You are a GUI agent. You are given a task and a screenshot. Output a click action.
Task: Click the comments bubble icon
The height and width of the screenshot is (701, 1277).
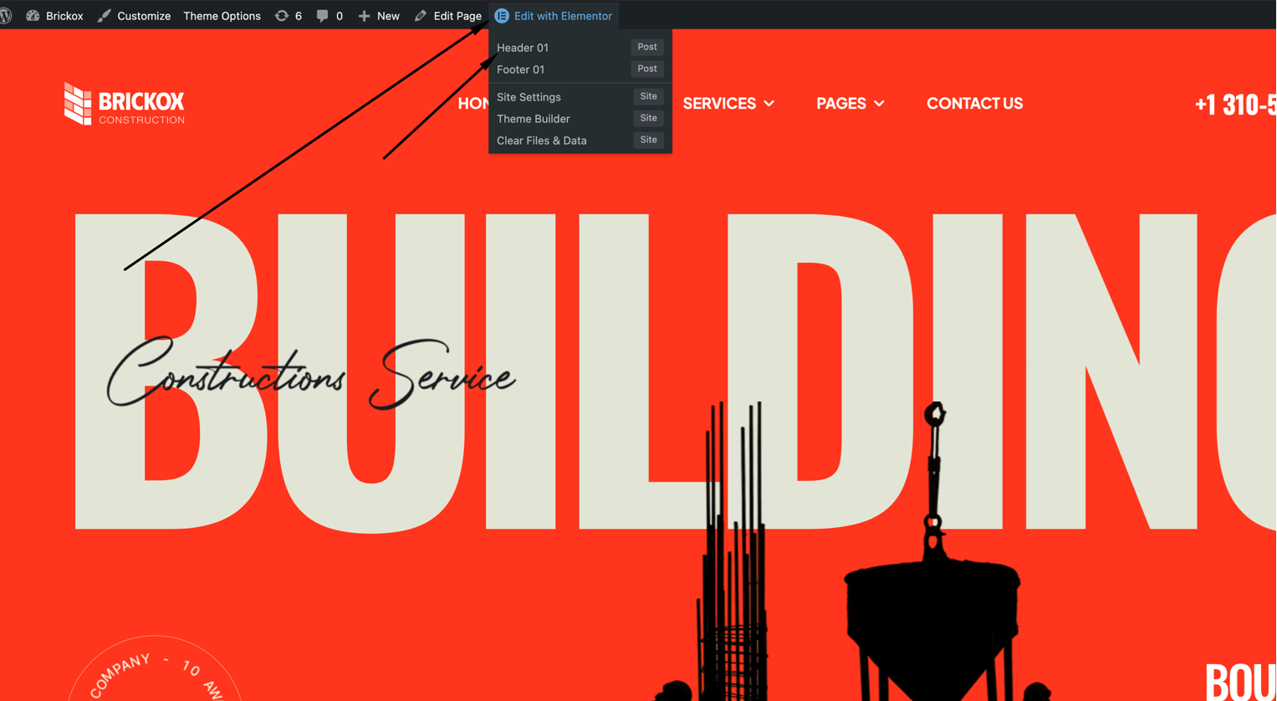[x=322, y=16]
